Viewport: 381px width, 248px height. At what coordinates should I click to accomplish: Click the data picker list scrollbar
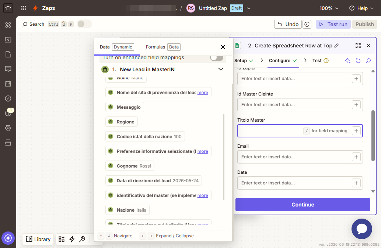tap(224, 157)
